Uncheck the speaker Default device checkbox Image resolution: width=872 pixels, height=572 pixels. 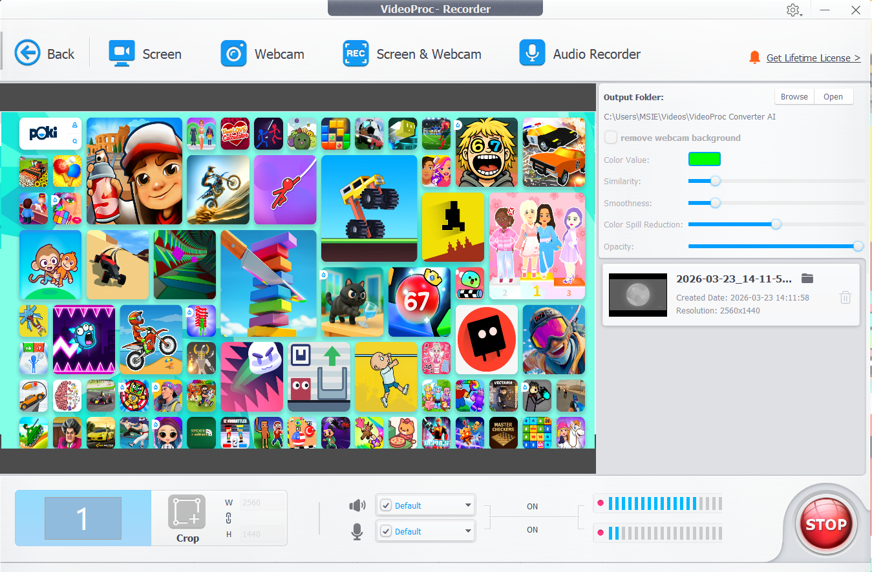tap(386, 505)
